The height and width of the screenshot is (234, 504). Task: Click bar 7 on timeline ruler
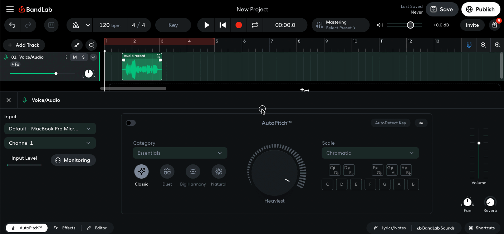click(272, 41)
